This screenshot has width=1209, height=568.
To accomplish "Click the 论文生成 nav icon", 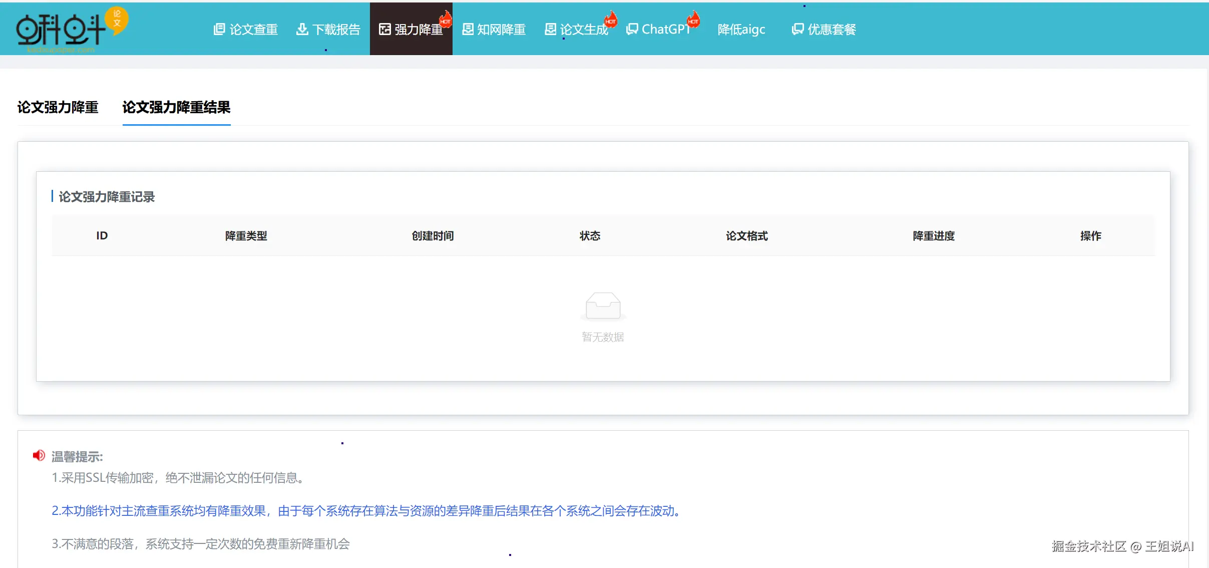I will tap(550, 29).
